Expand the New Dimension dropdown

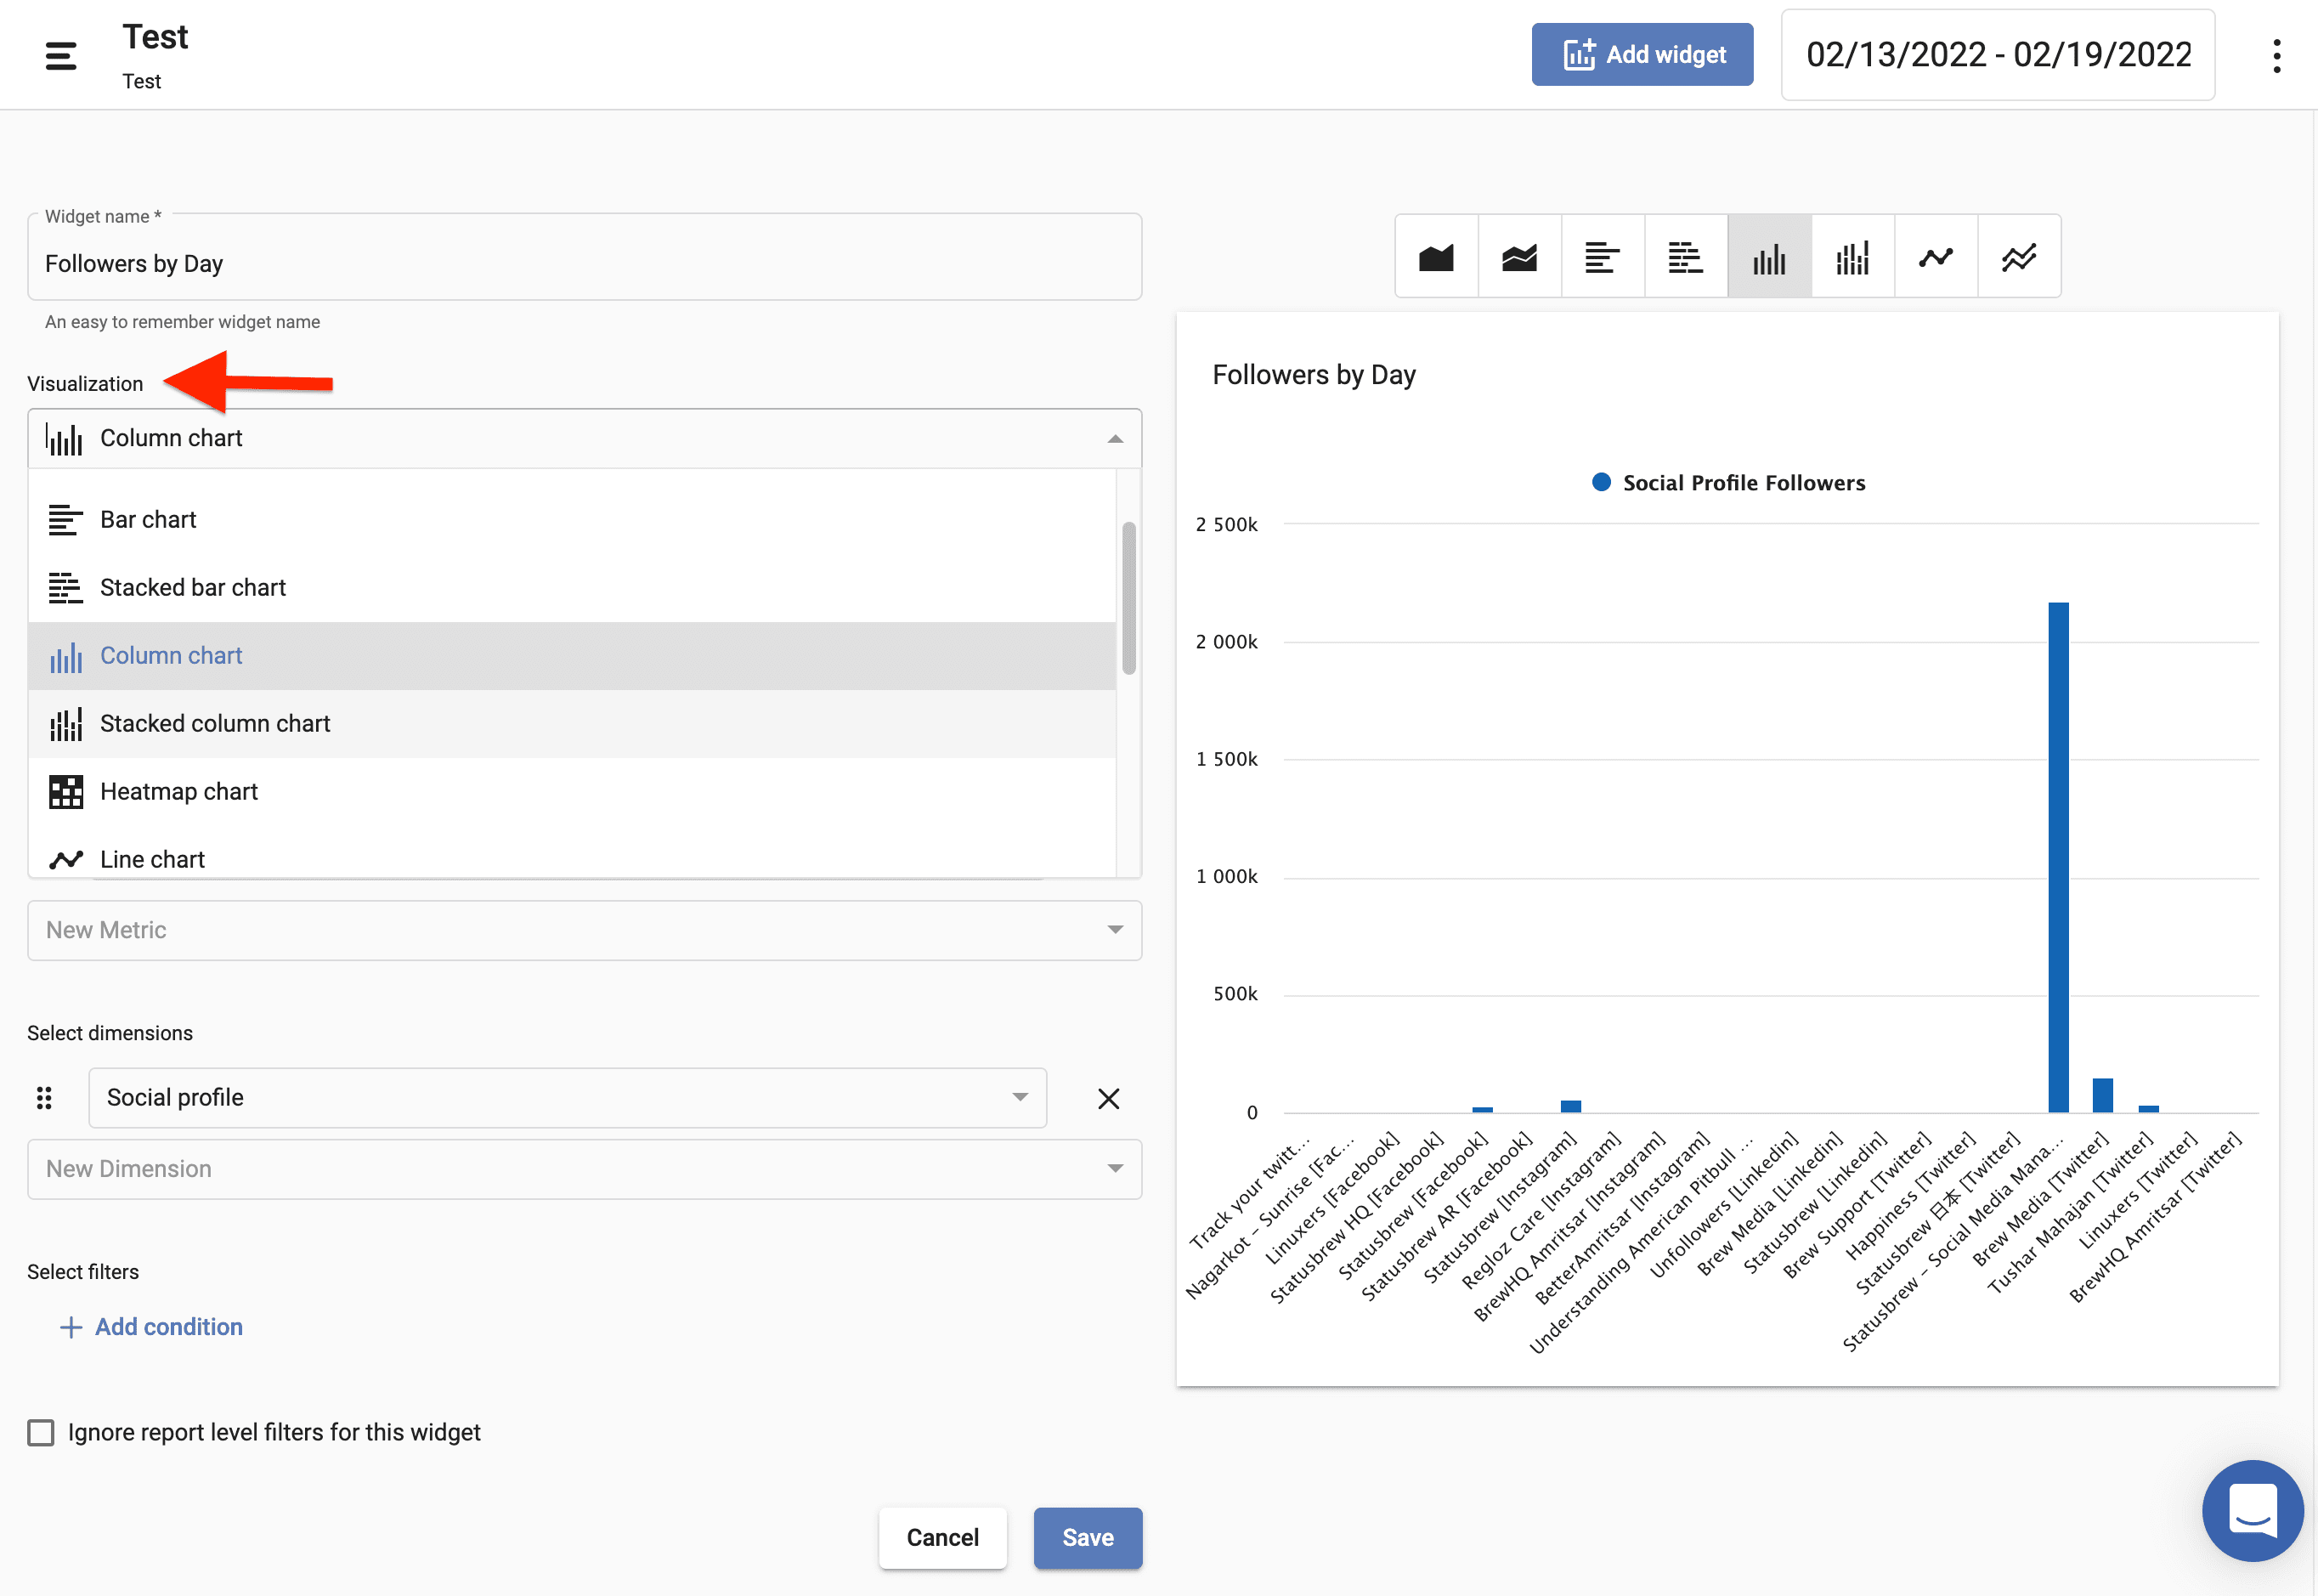pos(584,1169)
